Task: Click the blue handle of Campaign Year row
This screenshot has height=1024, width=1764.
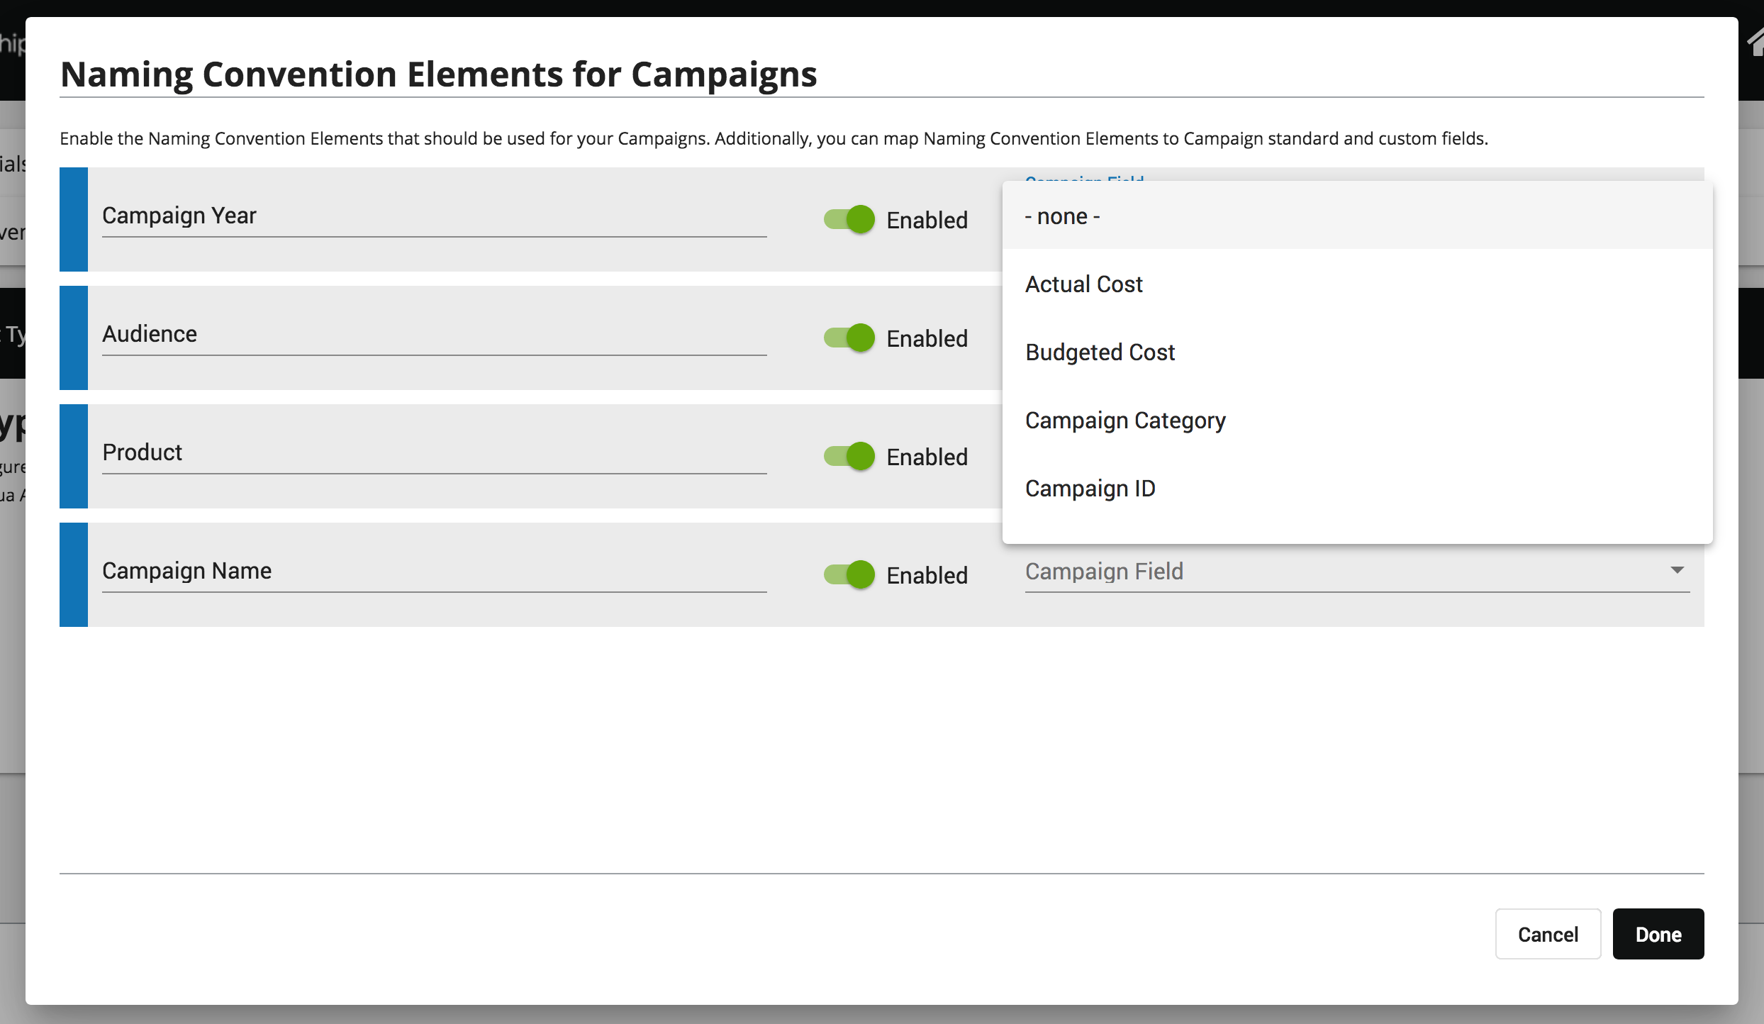Action: [74, 220]
